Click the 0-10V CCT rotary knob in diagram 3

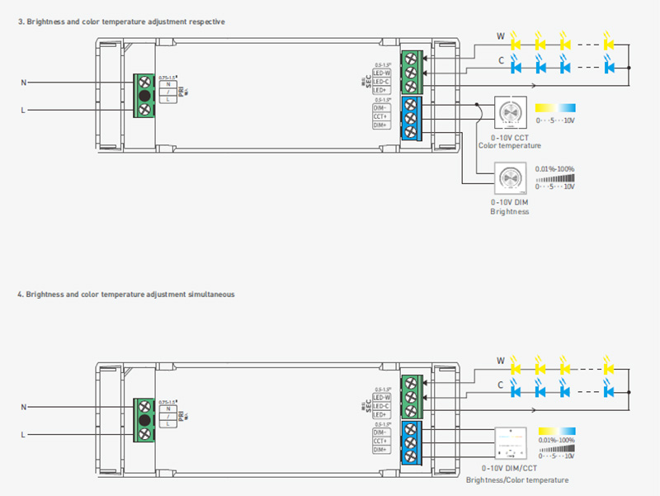tap(510, 112)
